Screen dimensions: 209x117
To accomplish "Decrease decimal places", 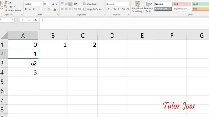I will 128,9.
